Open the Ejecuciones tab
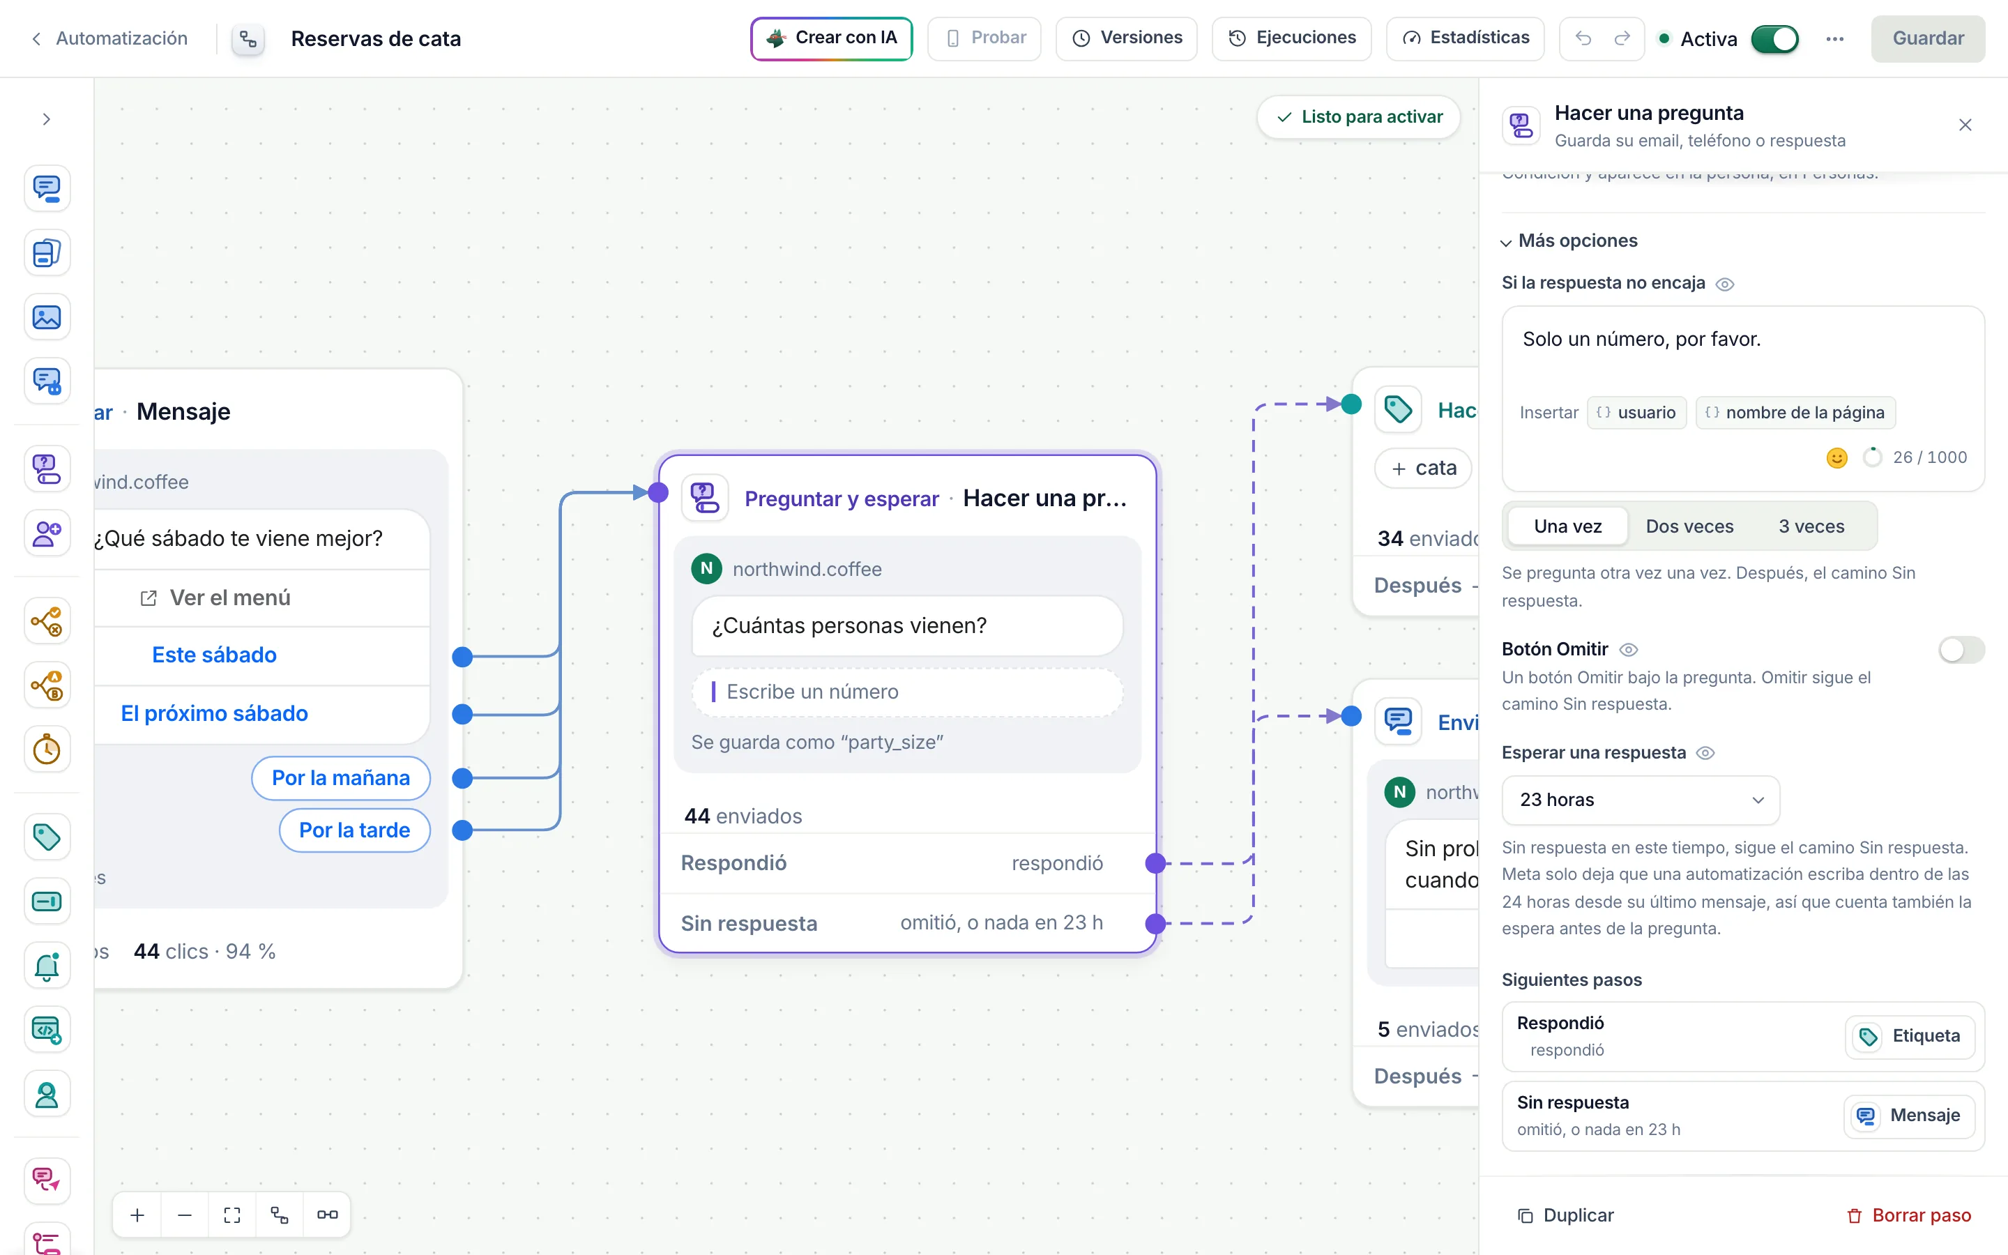The width and height of the screenshot is (2008, 1255). click(x=1291, y=38)
